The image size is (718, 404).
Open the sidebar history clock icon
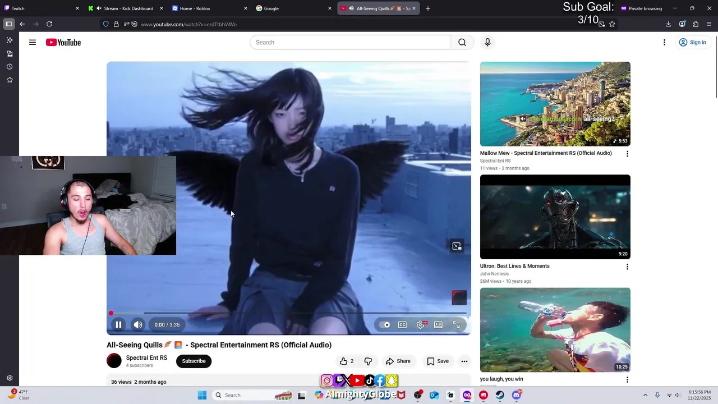click(x=10, y=67)
